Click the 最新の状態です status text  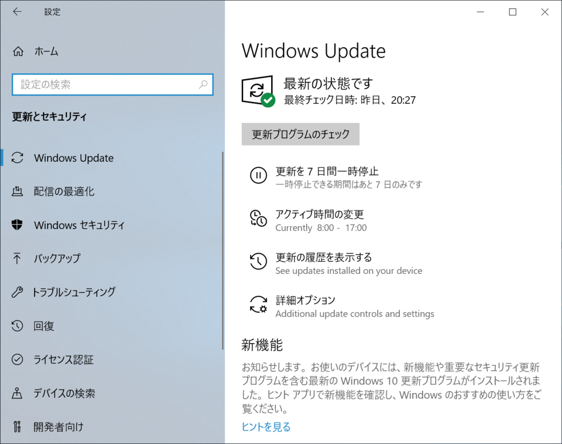[x=328, y=84]
